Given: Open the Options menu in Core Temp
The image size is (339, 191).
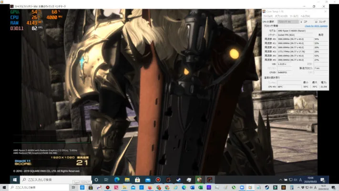Looking at the screenshot, I should pos(281,16).
